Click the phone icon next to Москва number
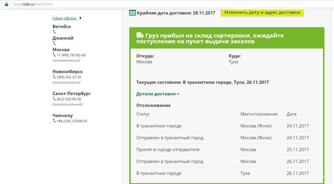 [x=54, y=55]
